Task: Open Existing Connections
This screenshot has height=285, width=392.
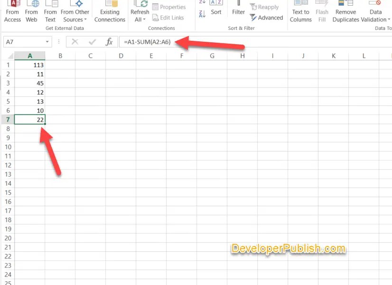Action: [x=110, y=11]
